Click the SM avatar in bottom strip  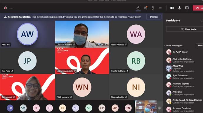23,108
